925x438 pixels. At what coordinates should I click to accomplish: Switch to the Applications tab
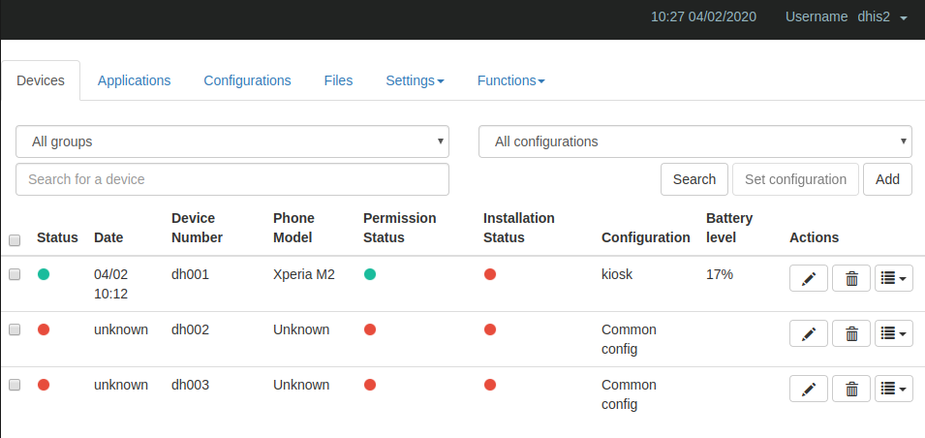pyautogui.click(x=134, y=80)
